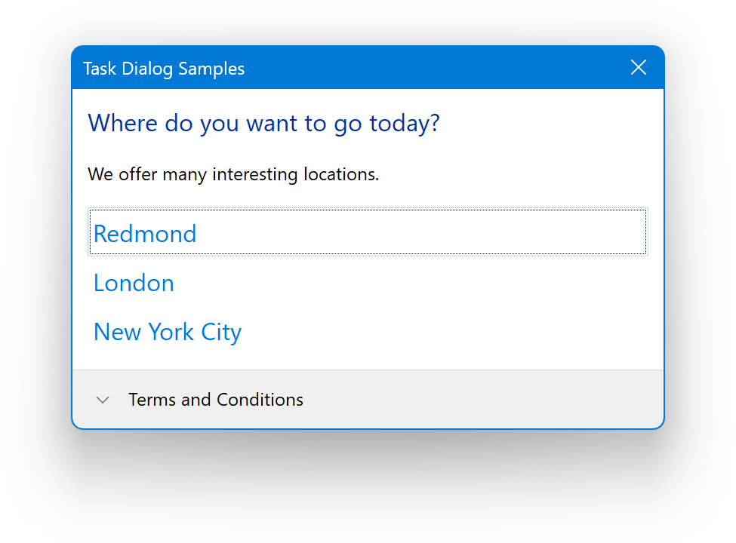Click the focused Redmond button's empty right area
736x543 pixels.
(491, 233)
